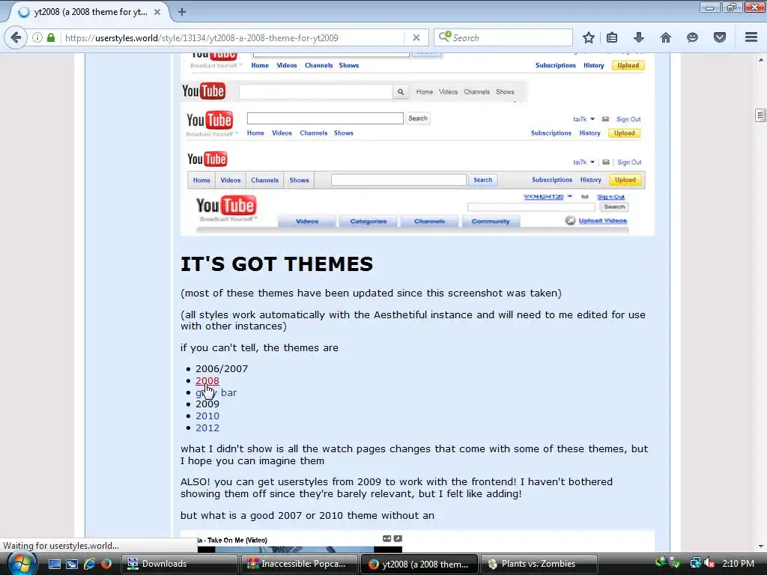
Task: Stop loading the page with the X button
Action: point(416,37)
